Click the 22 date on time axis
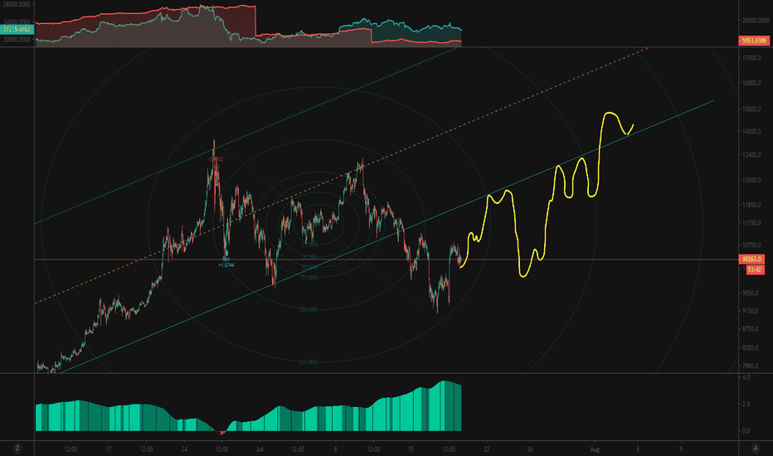The height and width of the screenshot is (456, 773). point(487,449)
